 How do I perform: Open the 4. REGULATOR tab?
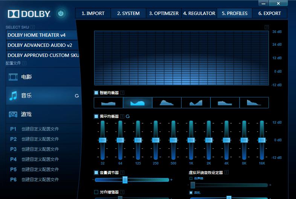(x=199, y=13)
